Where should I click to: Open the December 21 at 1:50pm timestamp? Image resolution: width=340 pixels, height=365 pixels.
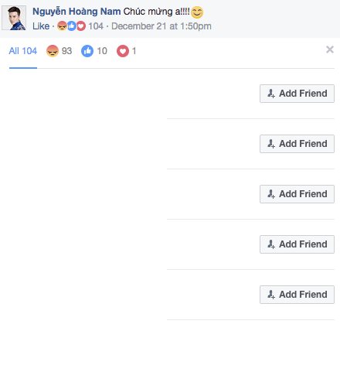[x=161, y=26]
